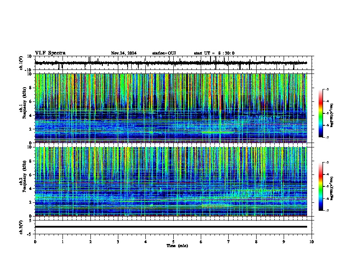Click time tick label "2" on the x-axis

pos(90,242)
